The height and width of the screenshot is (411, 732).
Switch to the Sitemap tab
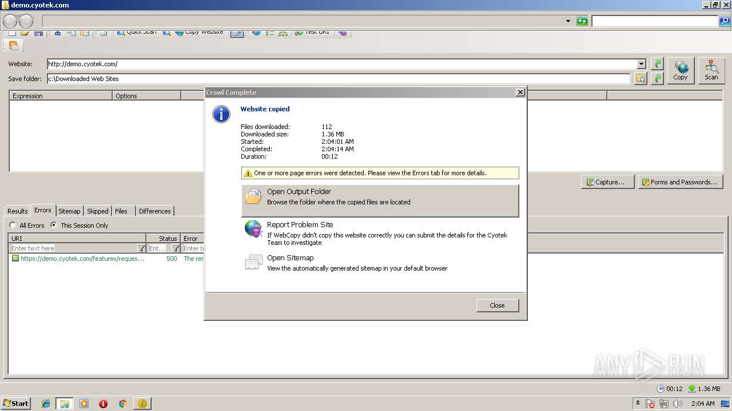(x=70, y=211)
